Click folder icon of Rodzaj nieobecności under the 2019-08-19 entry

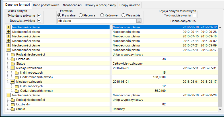13,100
